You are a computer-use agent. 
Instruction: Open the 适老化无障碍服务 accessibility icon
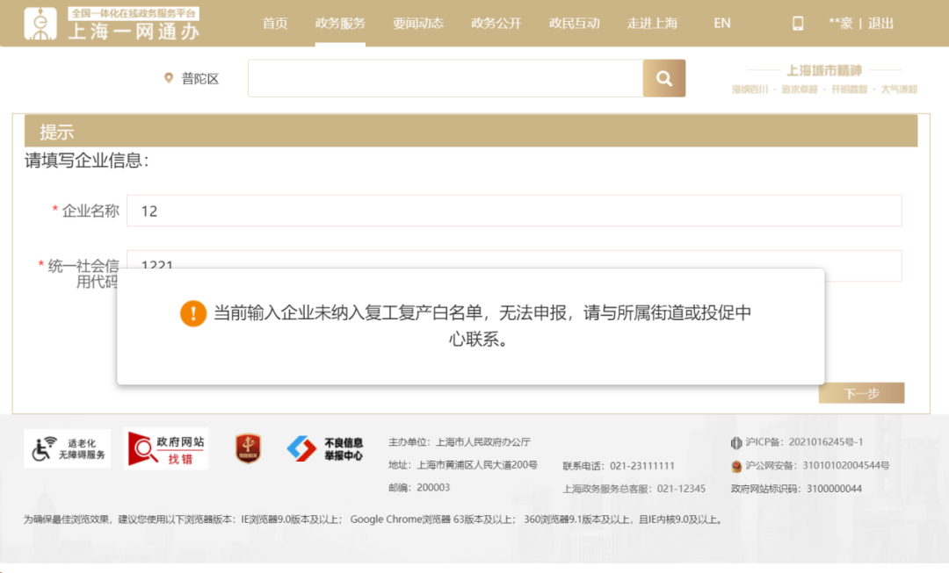(68, 448)
